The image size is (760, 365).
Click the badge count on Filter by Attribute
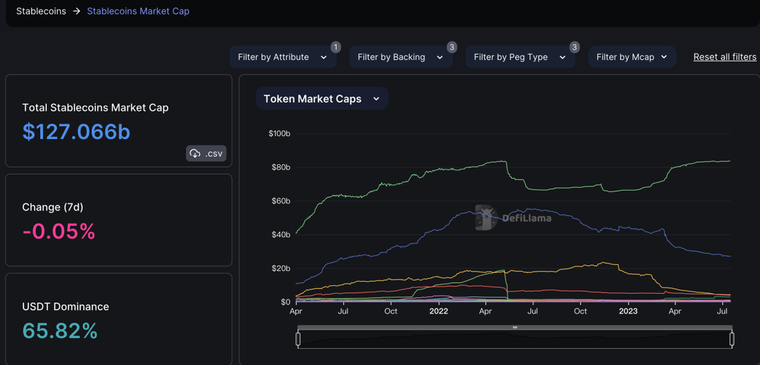coord(336,47)
